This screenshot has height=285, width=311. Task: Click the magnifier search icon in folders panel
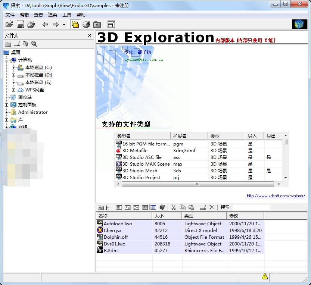34,44
